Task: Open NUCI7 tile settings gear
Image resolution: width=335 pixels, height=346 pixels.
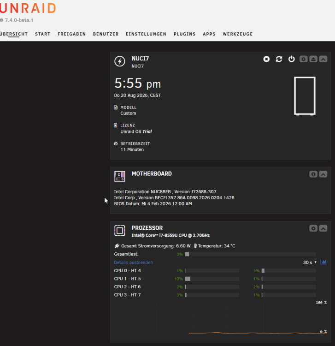Action: coord(304,59)
